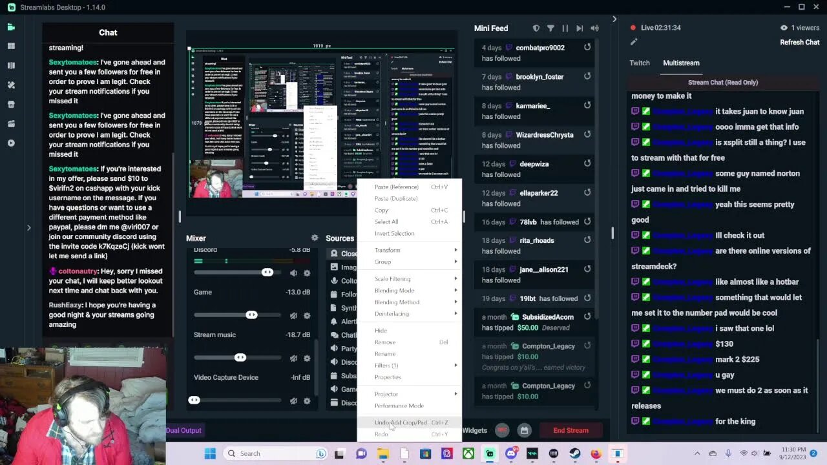The width and height of the screenshot is (827, 465).
Task: Expand the collapsed left panel with the arrow
Action: click(x=28, y=227)
